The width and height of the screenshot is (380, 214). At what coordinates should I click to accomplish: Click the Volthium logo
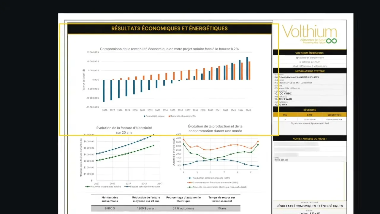pos(309,34)
